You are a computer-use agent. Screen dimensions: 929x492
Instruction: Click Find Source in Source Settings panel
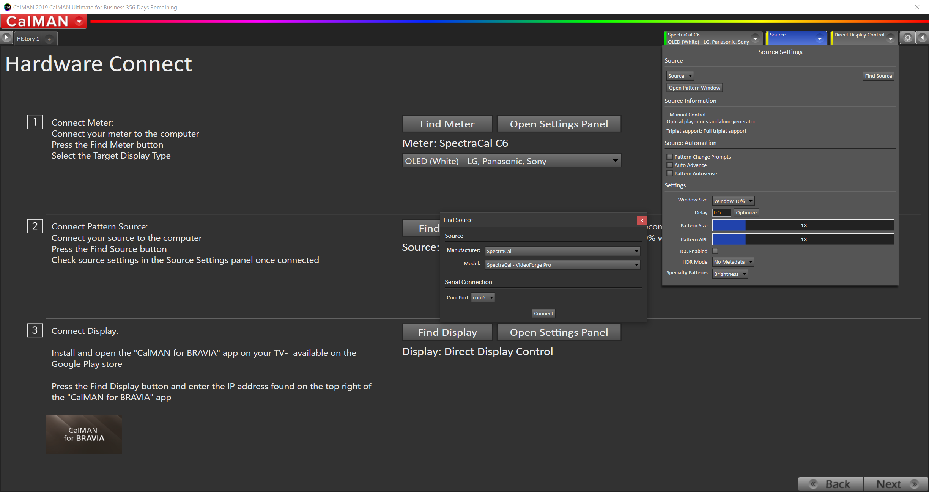878,76
